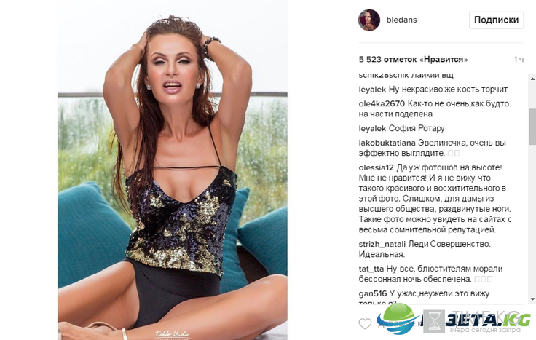Image resolution: width=536 pixels, height=340 pixels.
Task: Open commenter gan516 profile
Action: click(x=373, y=293)
